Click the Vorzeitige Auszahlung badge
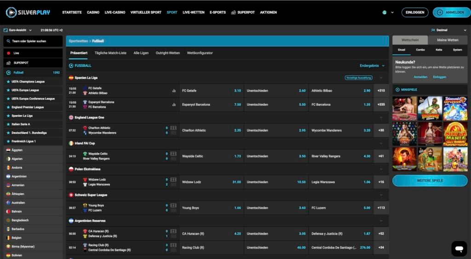Image resolution: width=471 pixels, height=259 pixels. coord(358,78)
